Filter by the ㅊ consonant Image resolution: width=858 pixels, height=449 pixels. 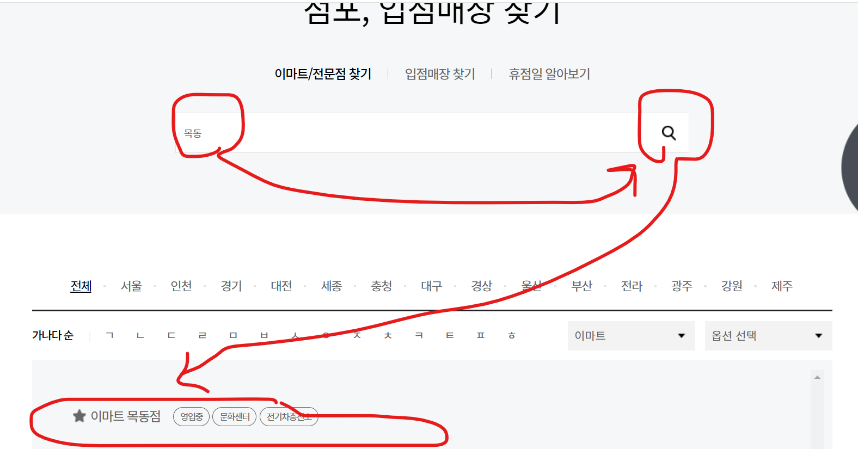click(388, 335)
